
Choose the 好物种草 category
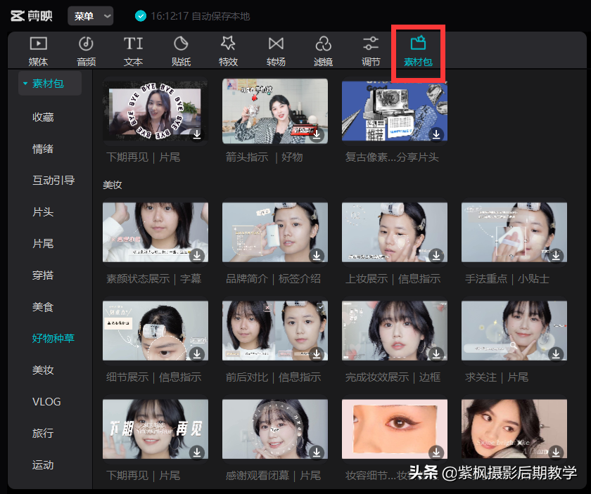pyautogui.click(x=53, y=338)
